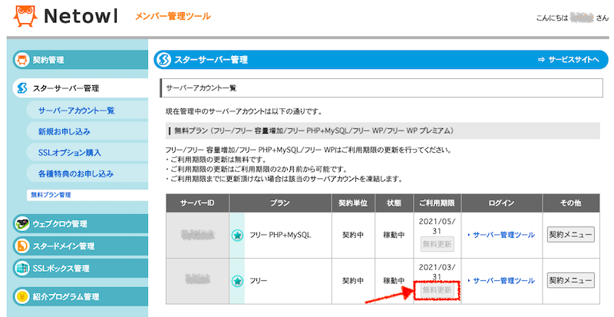614x317 pixels.
Task: Click the ログイン column header
Action: 502,203
